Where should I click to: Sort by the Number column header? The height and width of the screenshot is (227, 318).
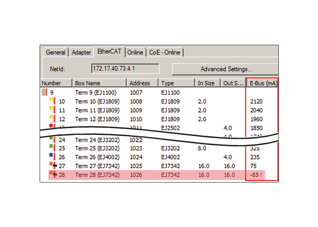56,83
